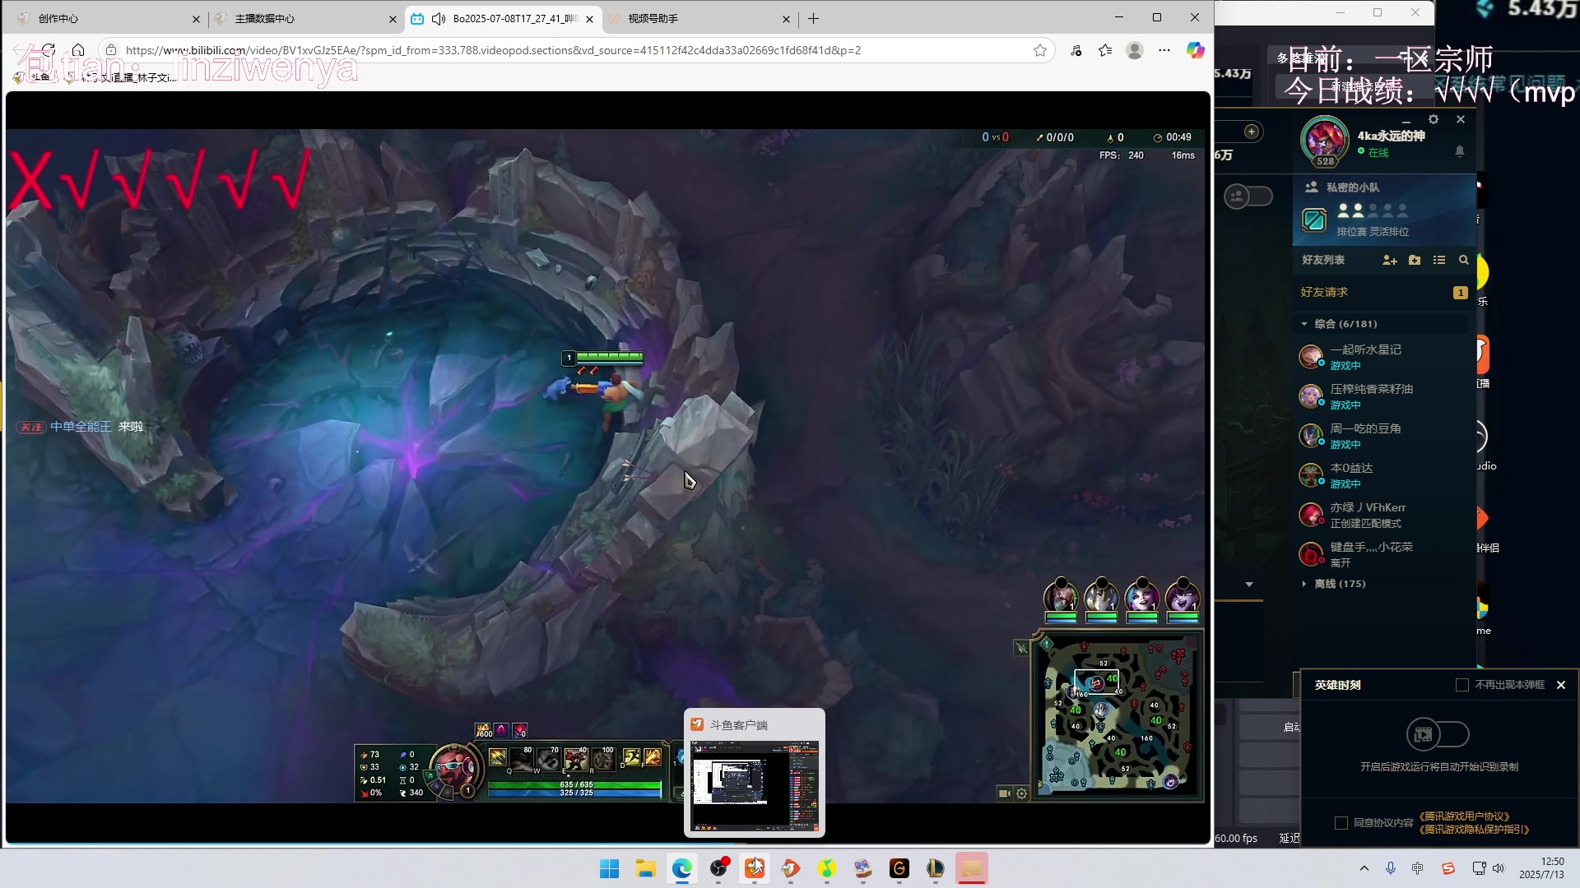Click the Douyu client taskbar icon
The width and height of the screenshot is (1580, 888).
[755, 868]
